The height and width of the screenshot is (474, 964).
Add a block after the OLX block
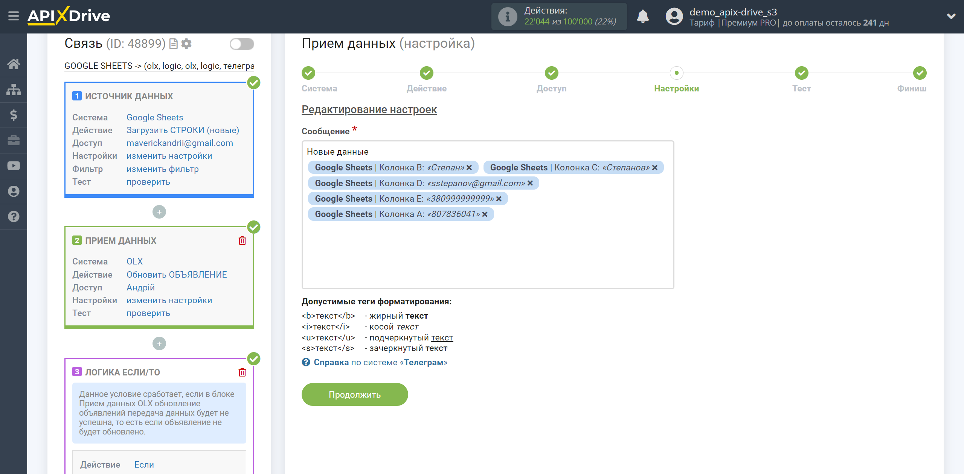coord(159,343)
